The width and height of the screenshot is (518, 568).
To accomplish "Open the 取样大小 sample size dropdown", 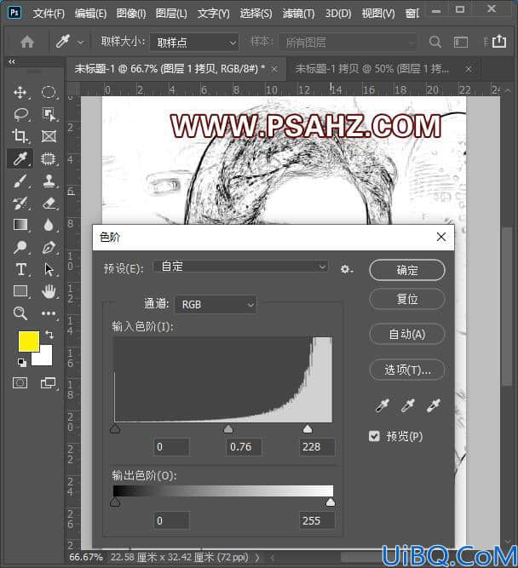I will pos(194,43).
